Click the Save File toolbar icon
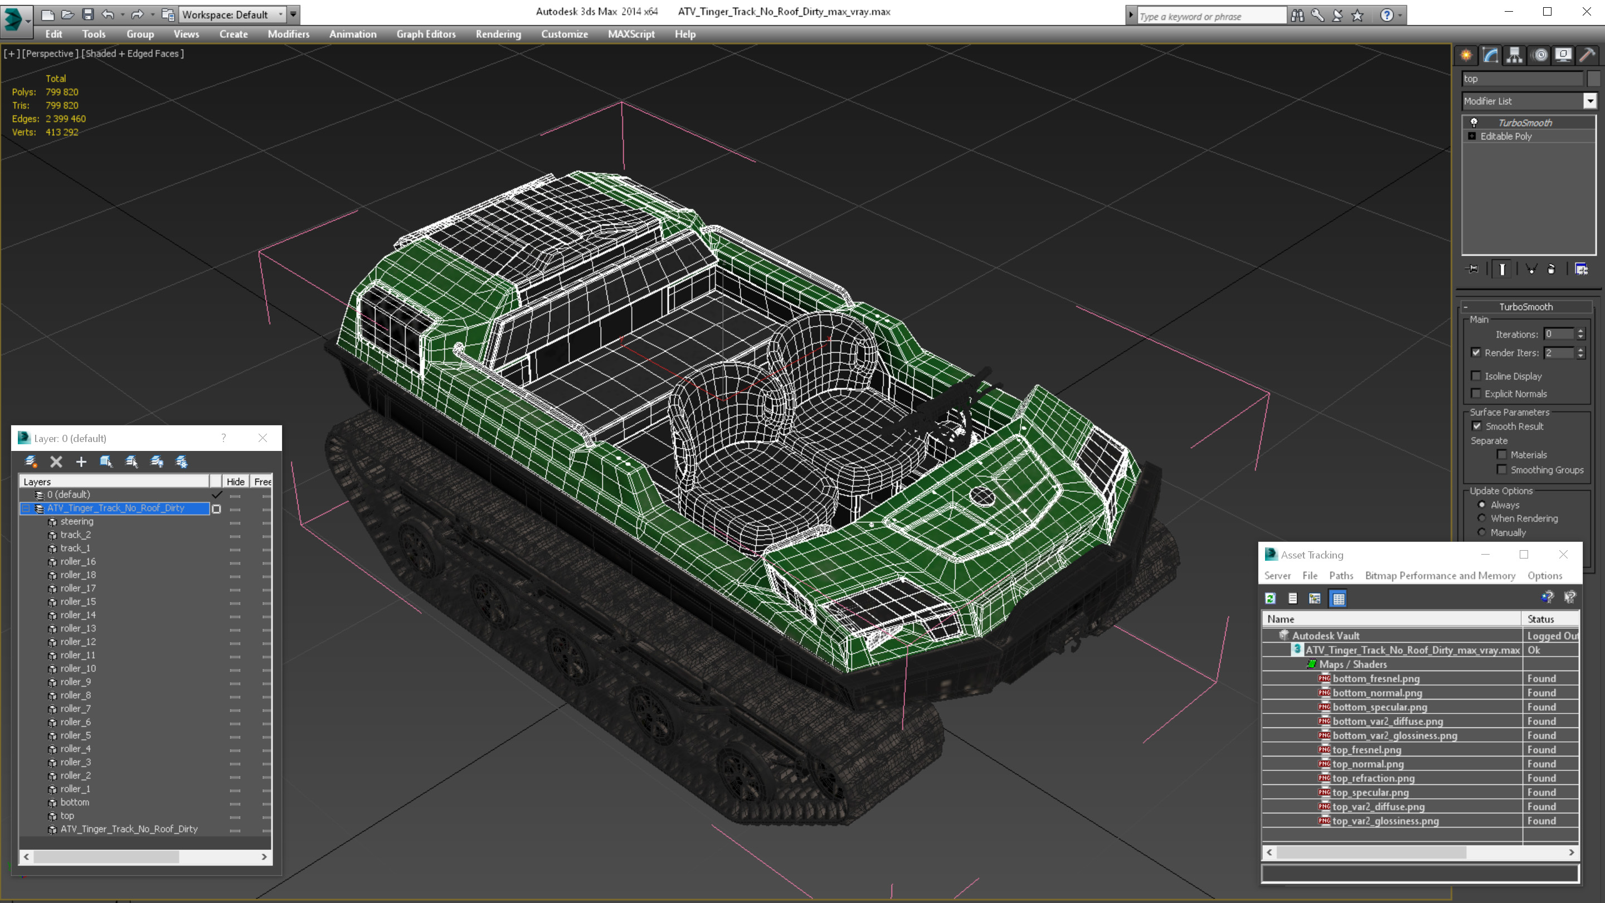 [88, 14]
